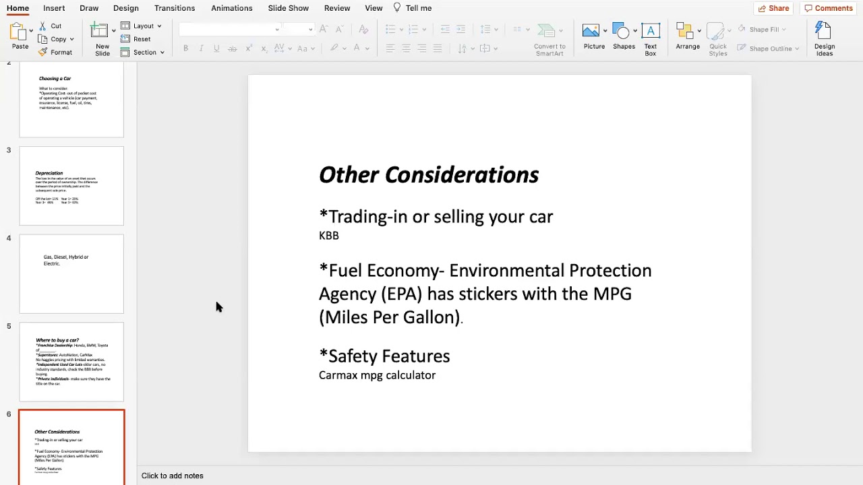
Task: Open the Animations tab
Action: pyautogui.click(x=231, y=8)
